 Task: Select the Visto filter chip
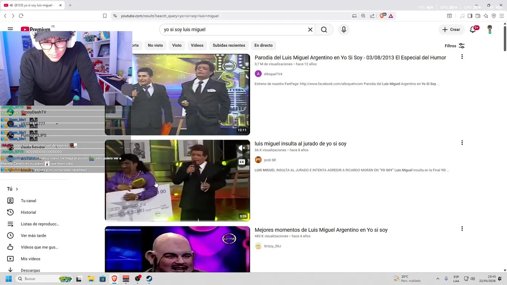coord(177,45)
